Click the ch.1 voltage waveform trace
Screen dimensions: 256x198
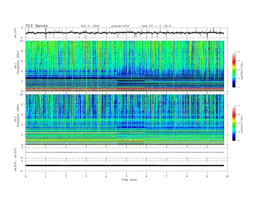[124, 33]
